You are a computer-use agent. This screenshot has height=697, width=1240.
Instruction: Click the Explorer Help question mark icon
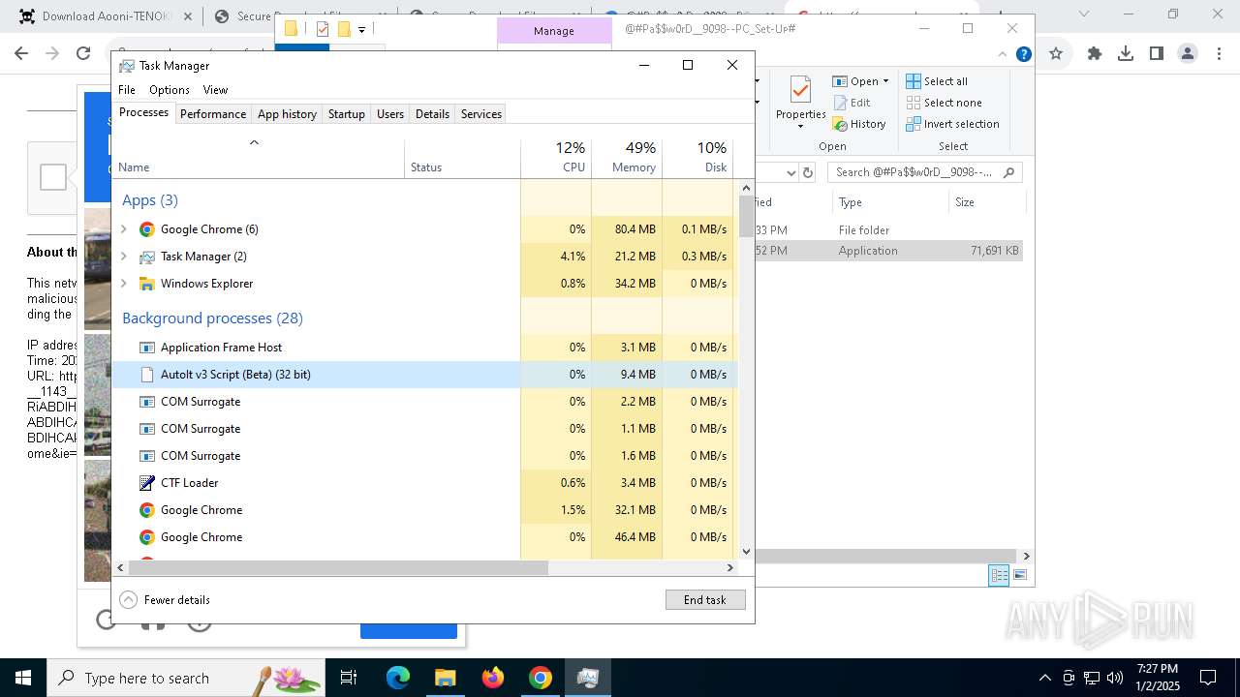(x=1023, y=55)
